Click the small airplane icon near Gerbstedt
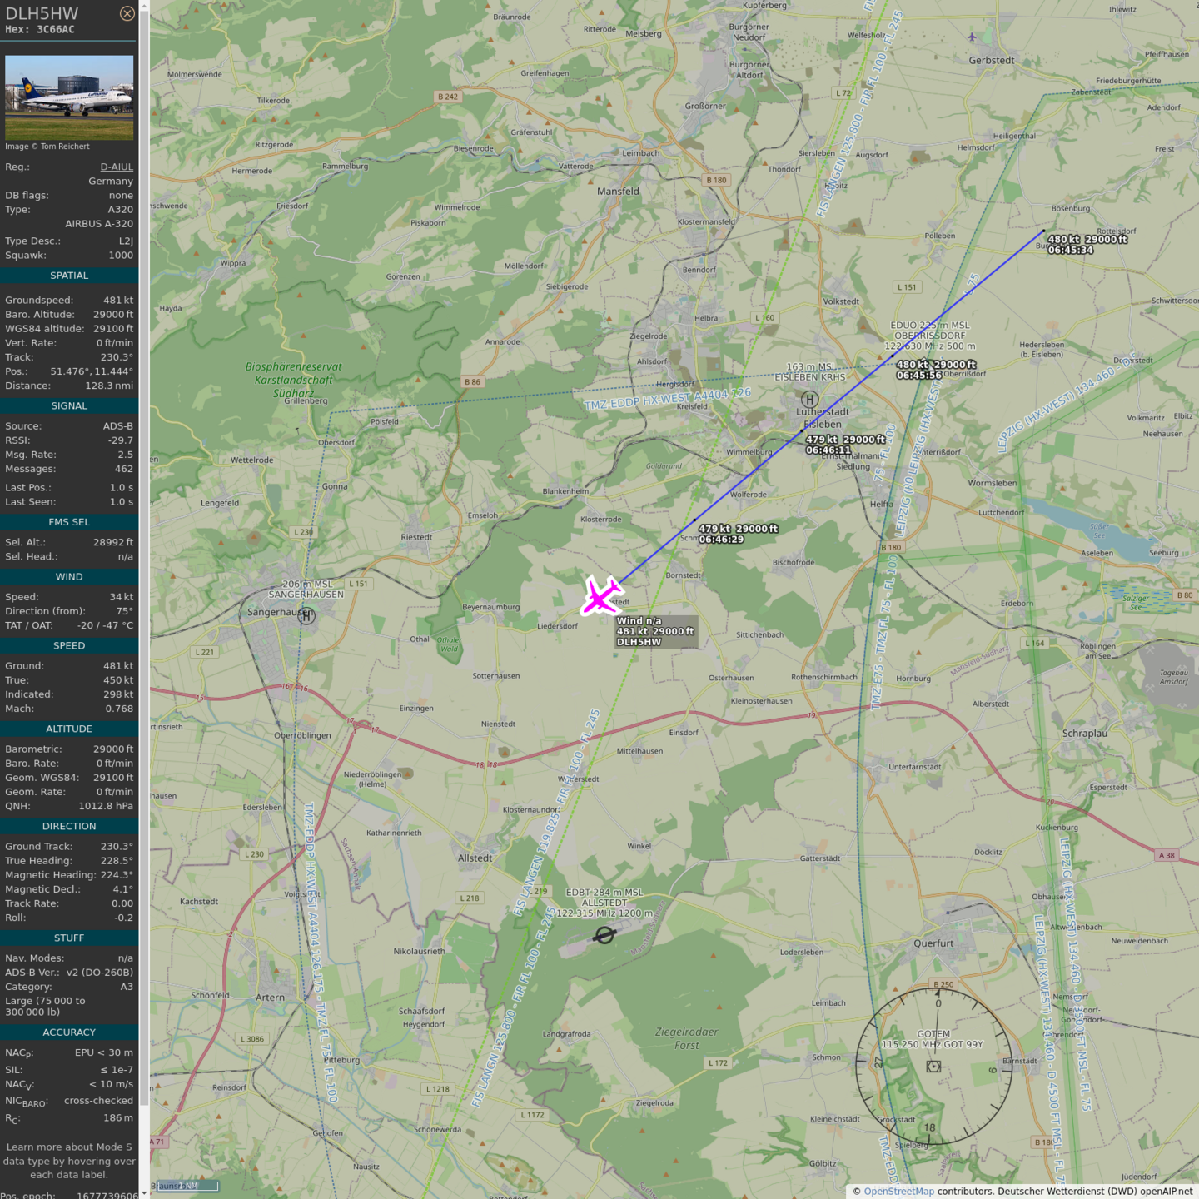The width and height of the screenshot is (1199, 1199). coord(972,37)
